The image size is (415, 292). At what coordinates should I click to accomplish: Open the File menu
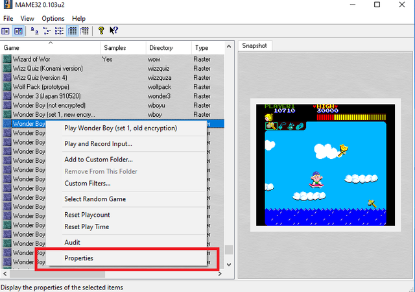pos(8,19)
